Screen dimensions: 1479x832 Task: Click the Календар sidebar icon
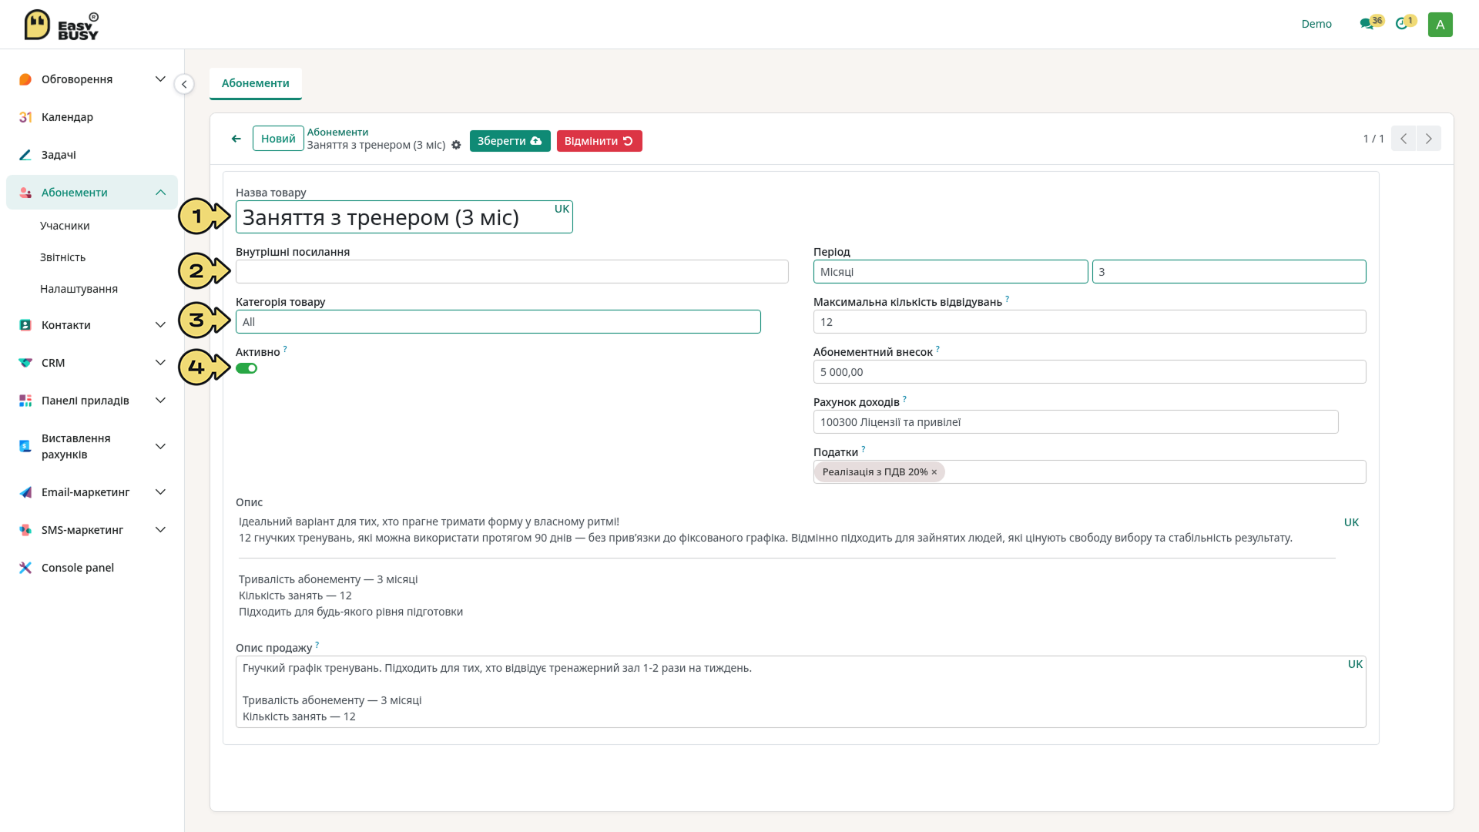[x=25, y=117]
